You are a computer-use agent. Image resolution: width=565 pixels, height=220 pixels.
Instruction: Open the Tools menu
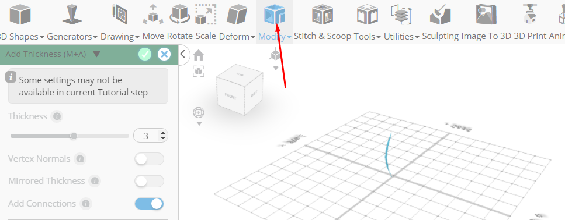[x=367, y=36]
